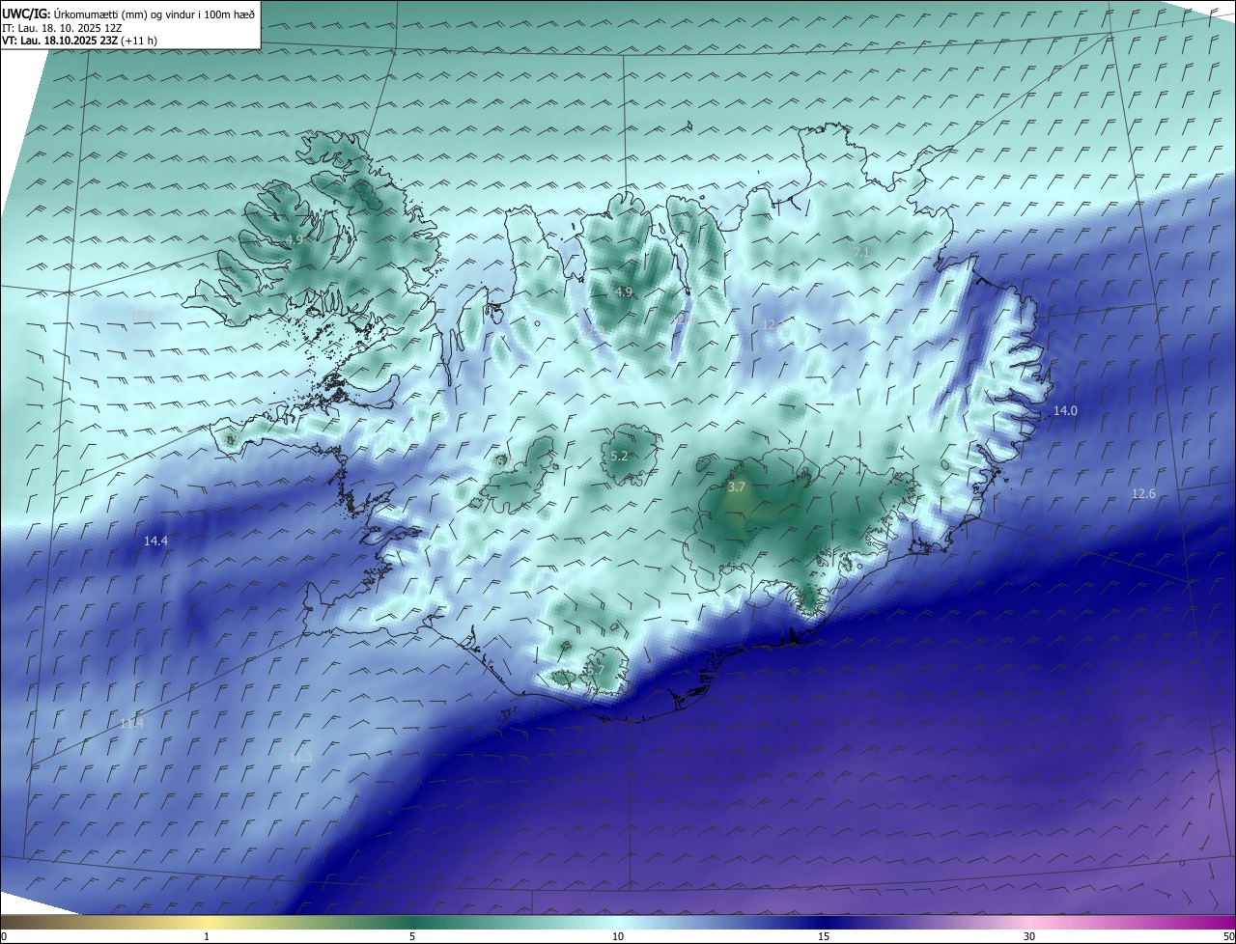Select the 12.1 value in north-central Iceland
1236x944 pixels.
(x=773, y=325)
